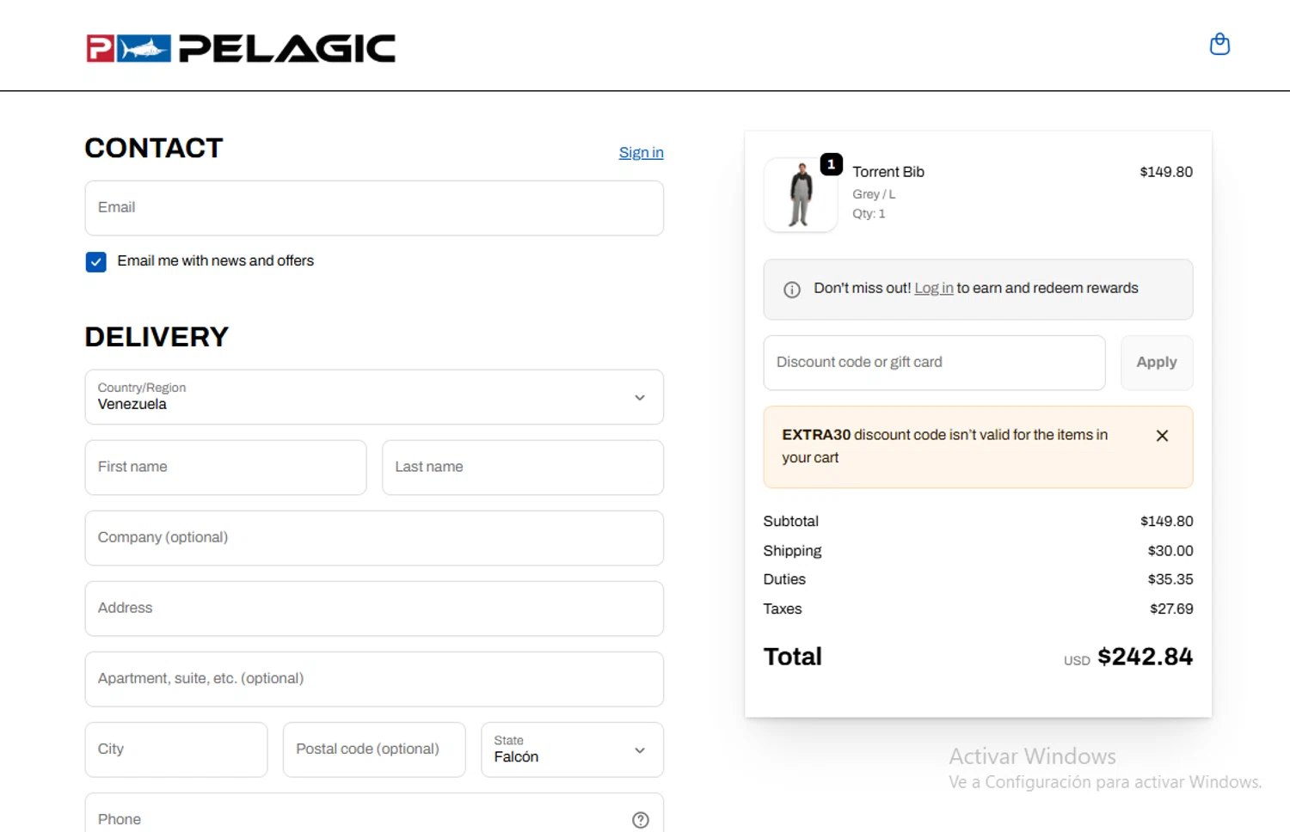Image resolution: width=1290 pixels, height=832 pixels.
Task: Click the Grey / L variant text
Action: 874,194
